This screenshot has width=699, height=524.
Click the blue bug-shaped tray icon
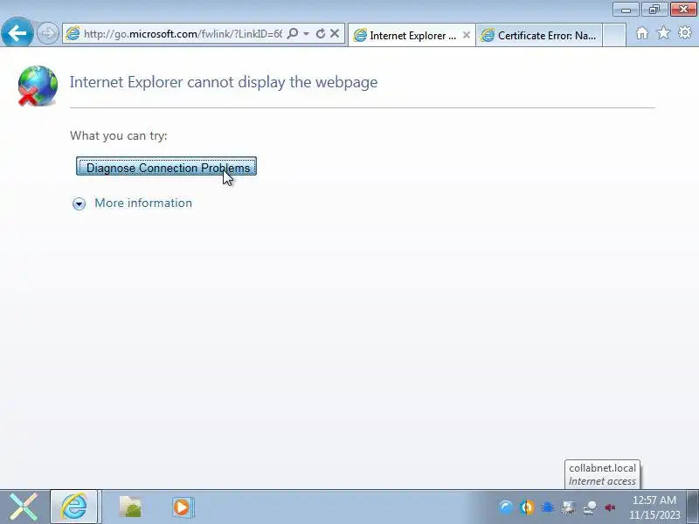pyautogui.click(x=548, y=507)
